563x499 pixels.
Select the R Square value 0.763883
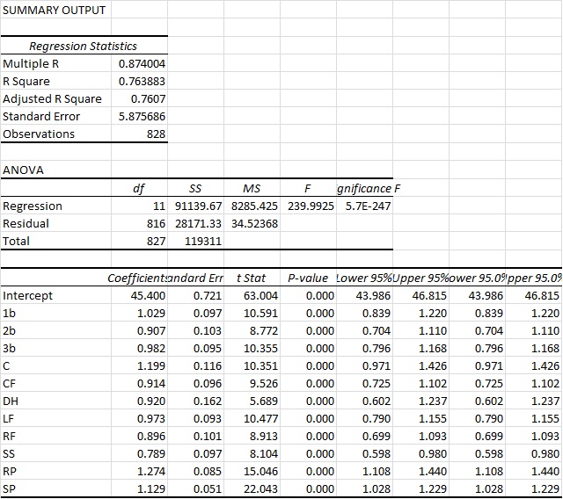pyautogui.click(x=142, y=81)
